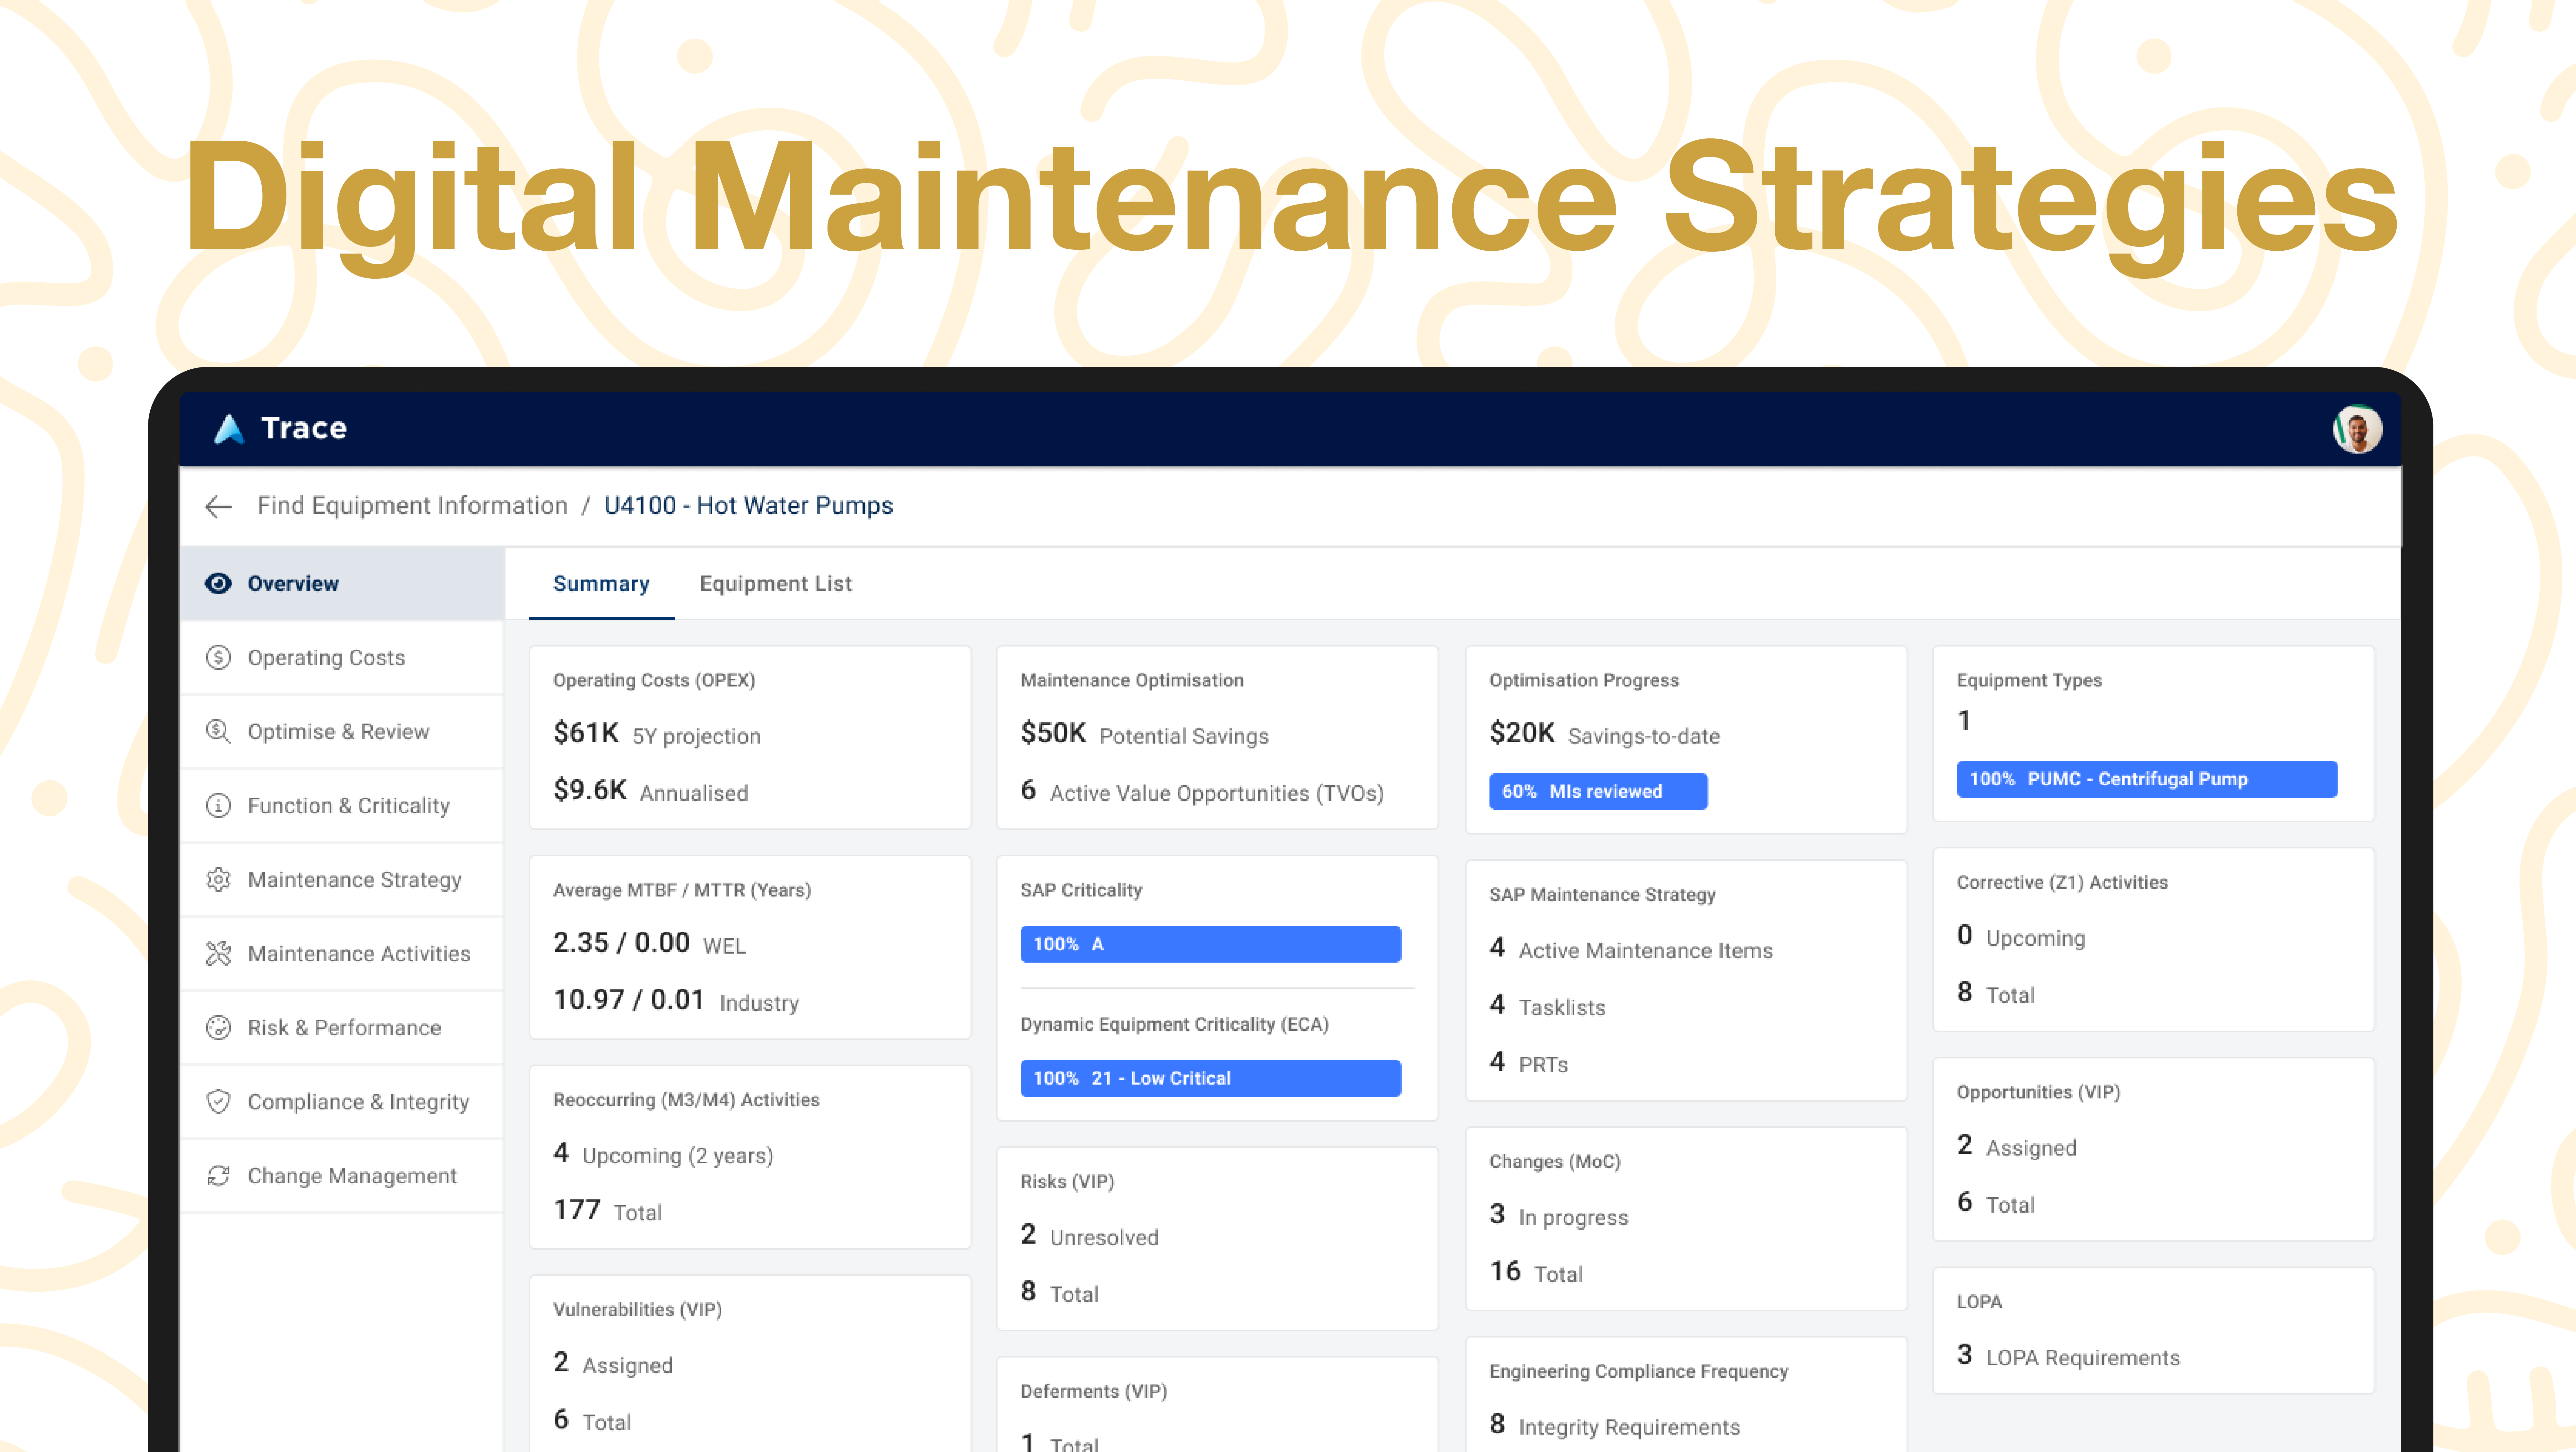The image size is (2576, 1452).
Task: Open Maintenance Activities page
Action: (342, 953)
